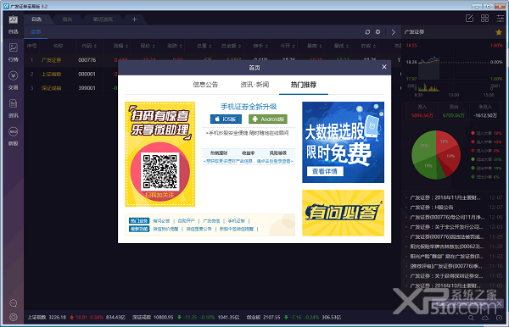
Task: Click the cloud icon in the status bar
Action: [x=485, y=318]
